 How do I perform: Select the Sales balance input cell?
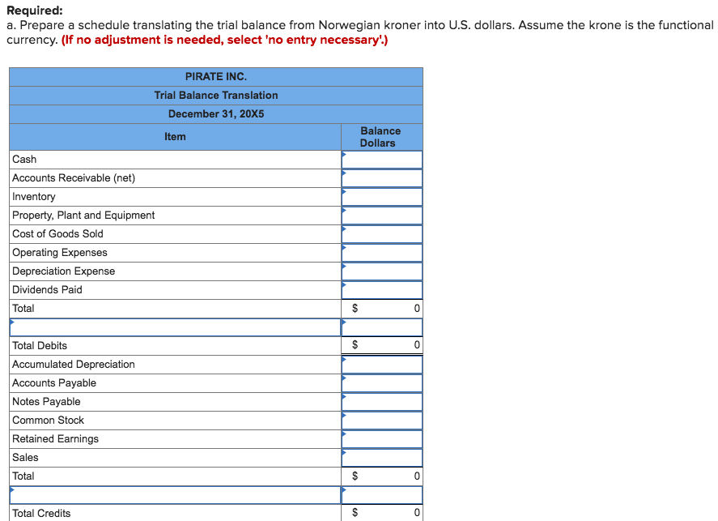381,457
